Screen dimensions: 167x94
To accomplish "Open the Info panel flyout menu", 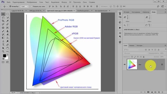I will tap(165, 12).
